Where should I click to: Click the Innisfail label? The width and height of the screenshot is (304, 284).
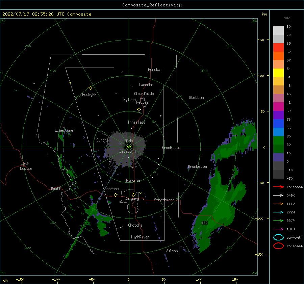(136, 122)
